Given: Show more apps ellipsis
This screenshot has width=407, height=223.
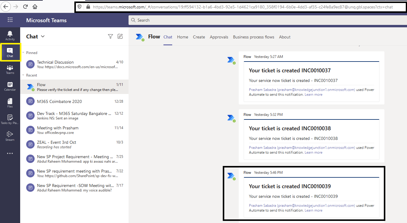Looking at the screenshot, I should coord(10,153).
